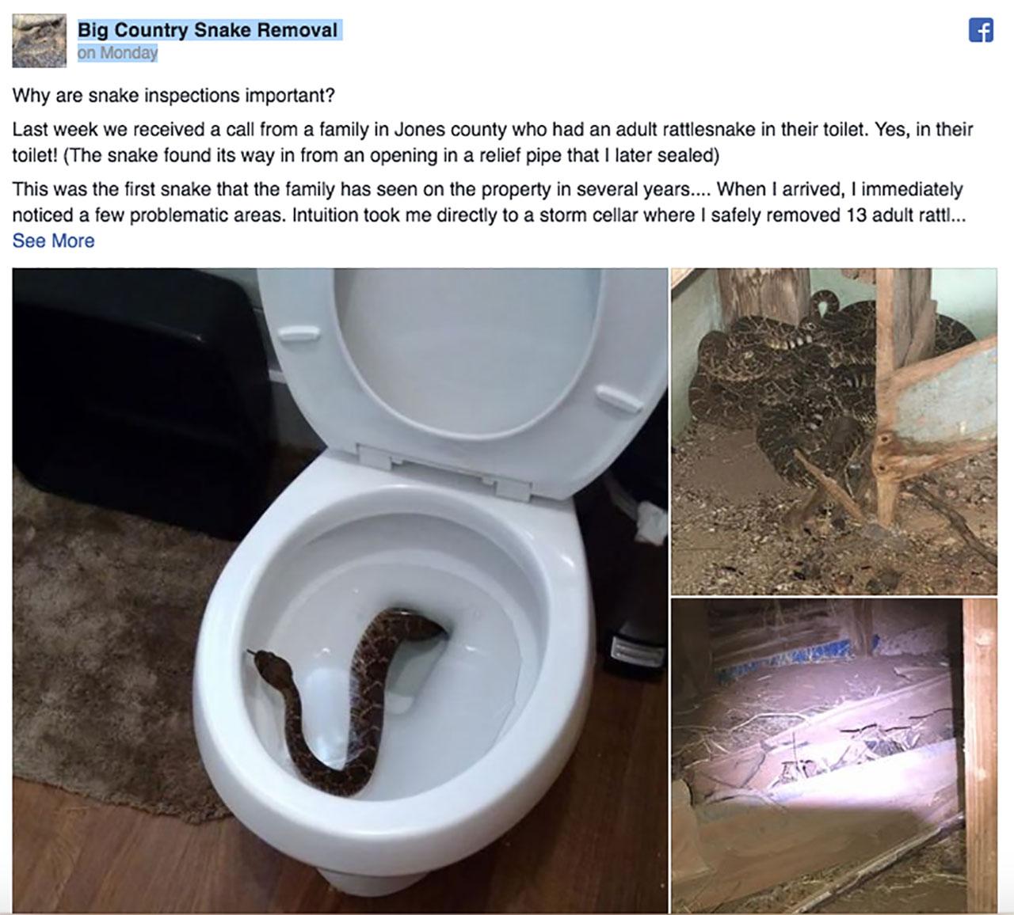The width and height of the screenshot is (1014, 915).
Task: Click the paragraph about Jones county family
Action: [493, 142]
